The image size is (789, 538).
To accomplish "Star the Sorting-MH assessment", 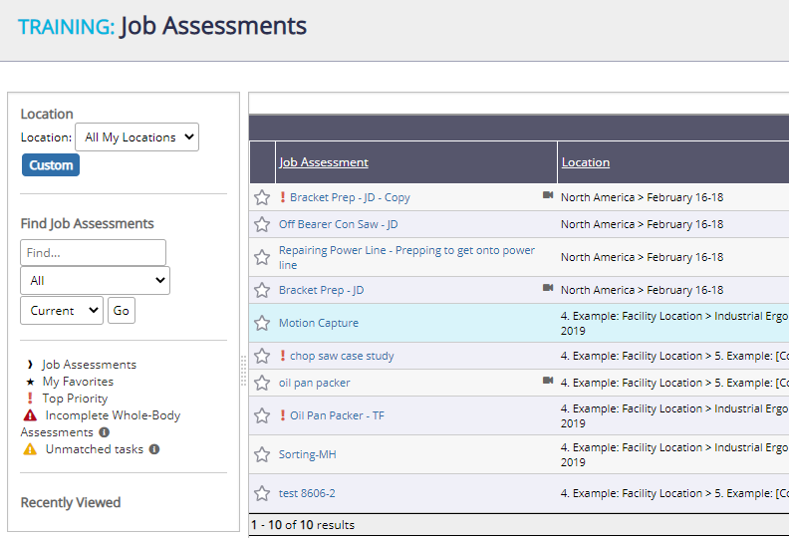I will pyautogui.click(x=262, y=454).
